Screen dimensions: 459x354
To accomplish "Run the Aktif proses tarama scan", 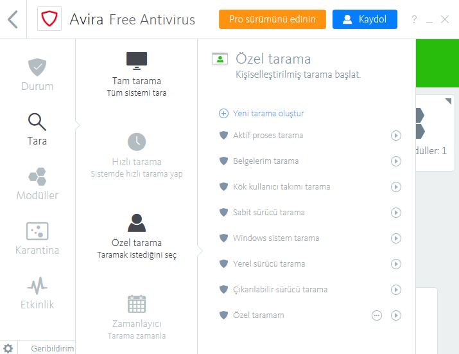I will 396,136.
